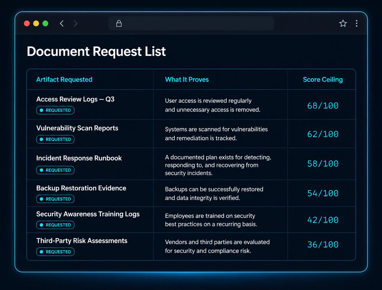The image size is (382, 290).
Task: Click REQUESTED badge under Access Review Logs
Action: pos(55,110)
